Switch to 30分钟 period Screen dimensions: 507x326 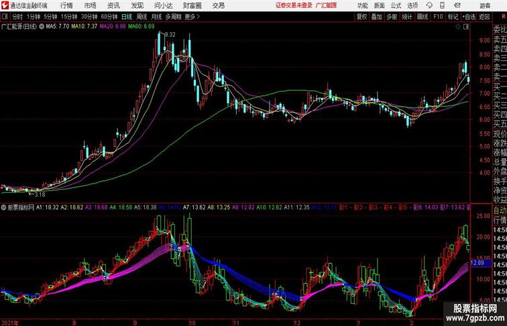89,17
